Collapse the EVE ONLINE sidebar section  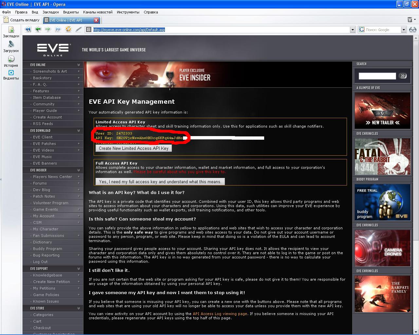(79, 65)
